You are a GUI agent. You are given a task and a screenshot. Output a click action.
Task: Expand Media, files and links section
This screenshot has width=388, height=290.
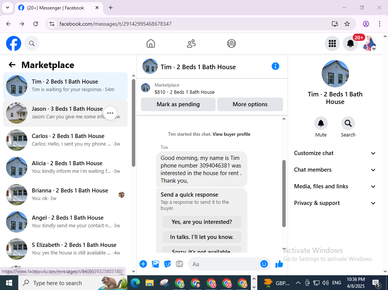[335, 186]
